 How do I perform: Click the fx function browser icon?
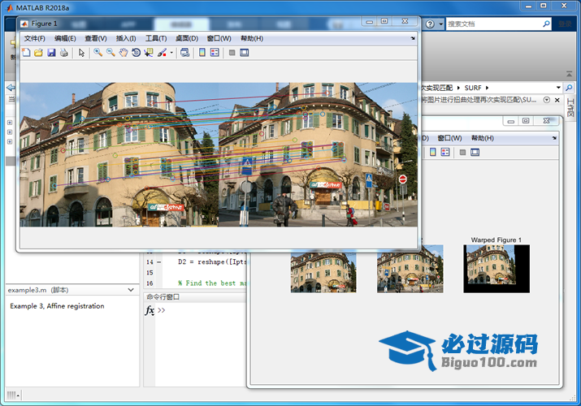click(150, 310)
